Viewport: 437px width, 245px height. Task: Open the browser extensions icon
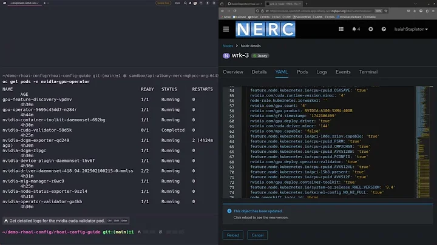point(427,11)
